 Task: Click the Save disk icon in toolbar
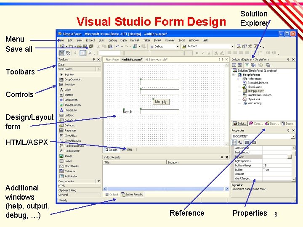coord(85,46)
